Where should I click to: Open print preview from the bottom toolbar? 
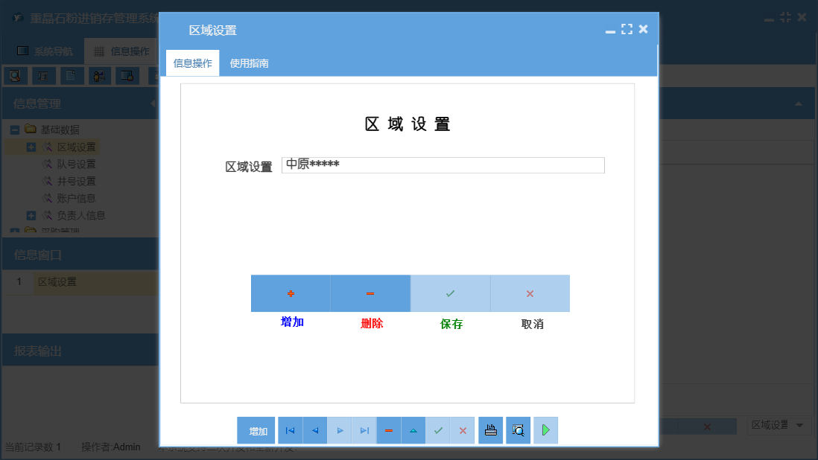click(518, 430)
